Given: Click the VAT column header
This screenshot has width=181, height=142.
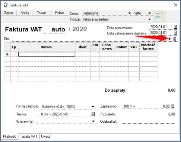Looking at the screenshot, I should [x=134, y=47].
